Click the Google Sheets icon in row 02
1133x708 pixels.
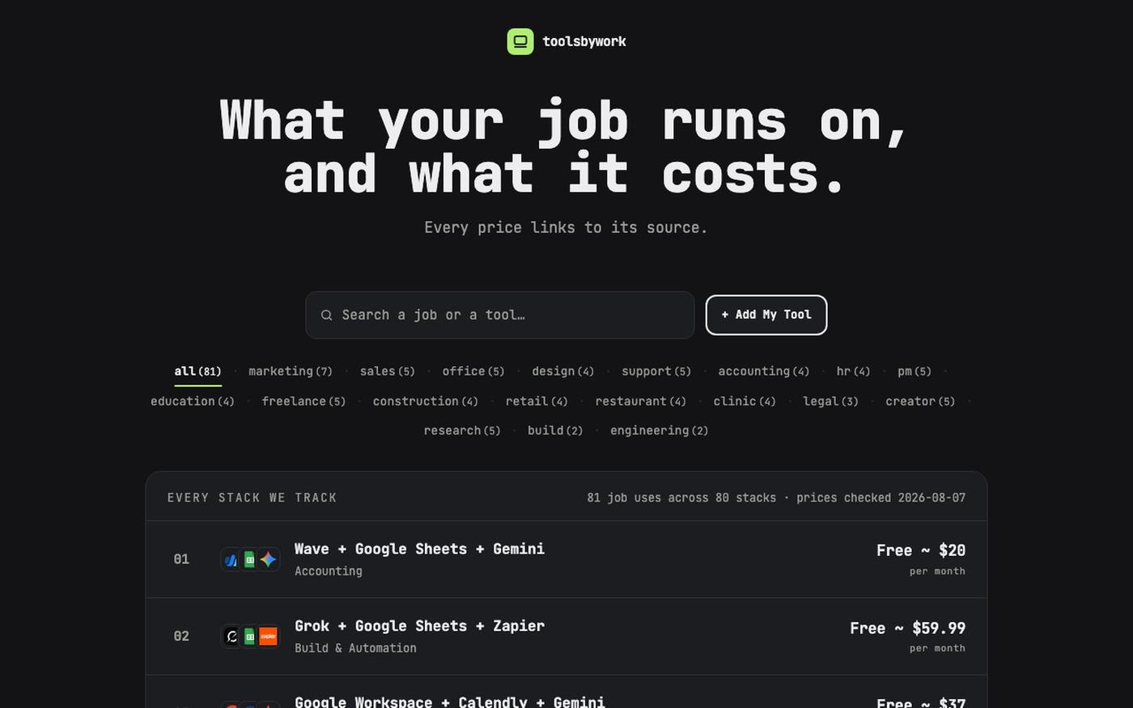[x=250, y=636]
